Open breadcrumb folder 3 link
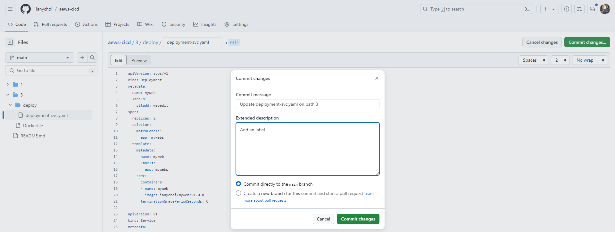615x232 pixels. 137,42
